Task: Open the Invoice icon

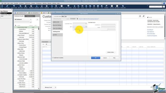Action: [74, 6]
